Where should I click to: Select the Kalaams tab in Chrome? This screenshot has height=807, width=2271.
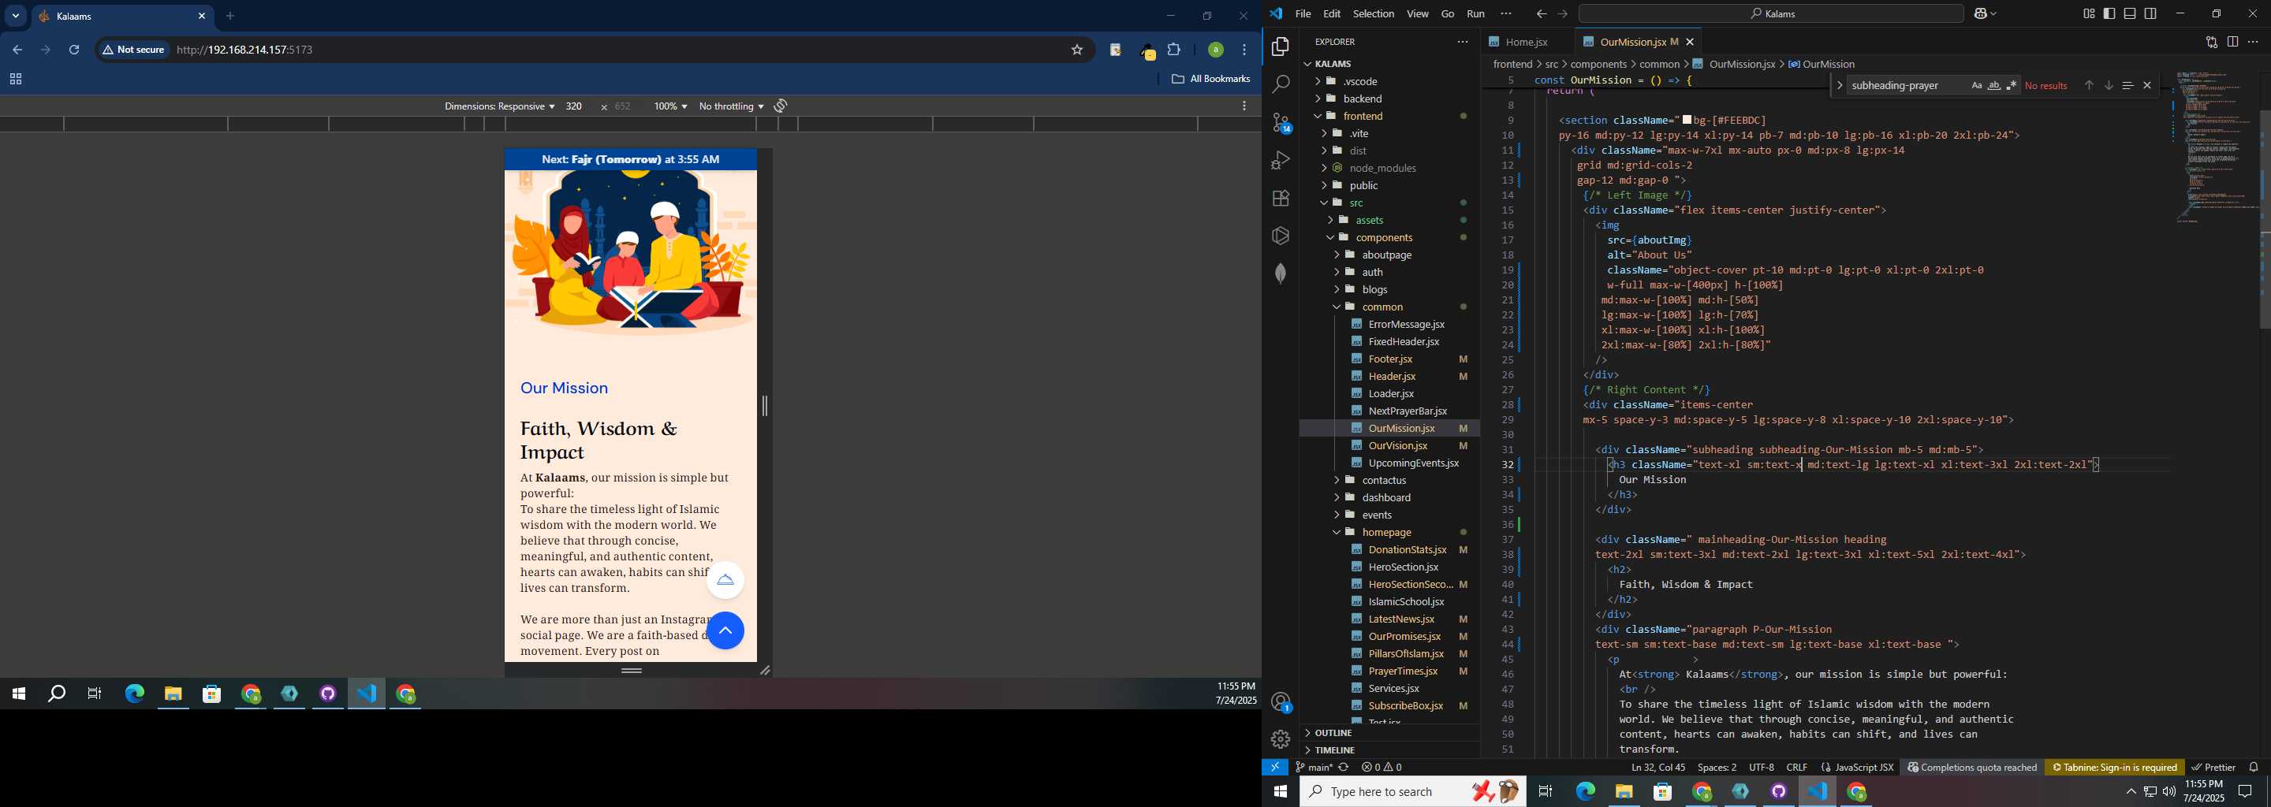(124, 17)
